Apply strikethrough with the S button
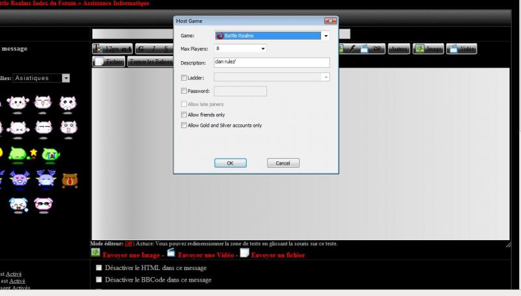This screenshot has width=521, height=296. tap(166, 49)
